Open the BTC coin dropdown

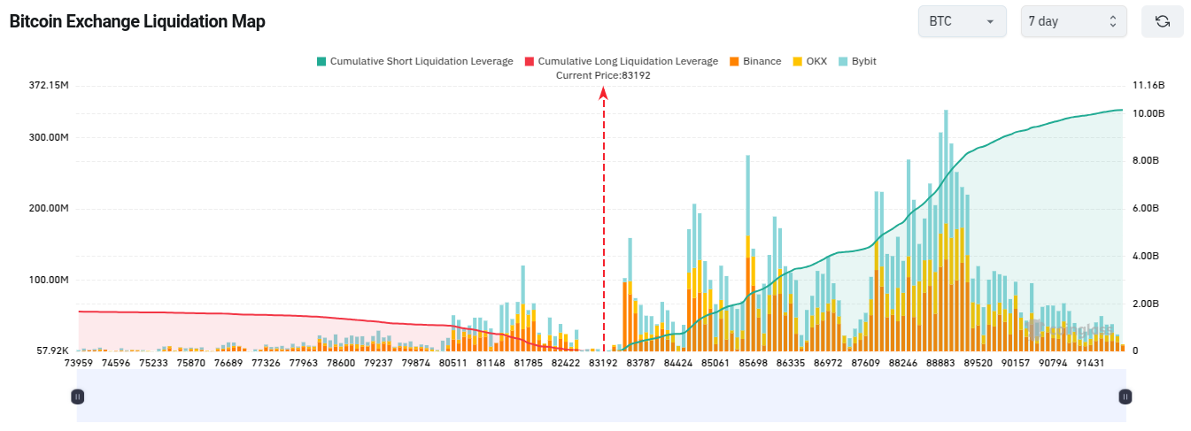coord(963,21)
